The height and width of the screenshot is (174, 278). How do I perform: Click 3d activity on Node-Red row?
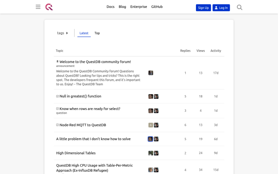tap(216, 125)
